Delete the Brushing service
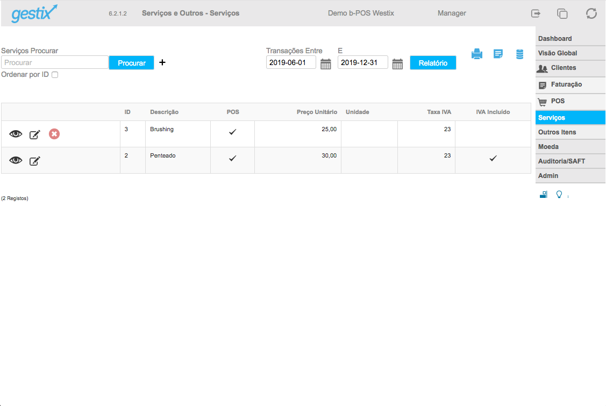The width and height of the screenshot is (606, 406). coord(54,134)
